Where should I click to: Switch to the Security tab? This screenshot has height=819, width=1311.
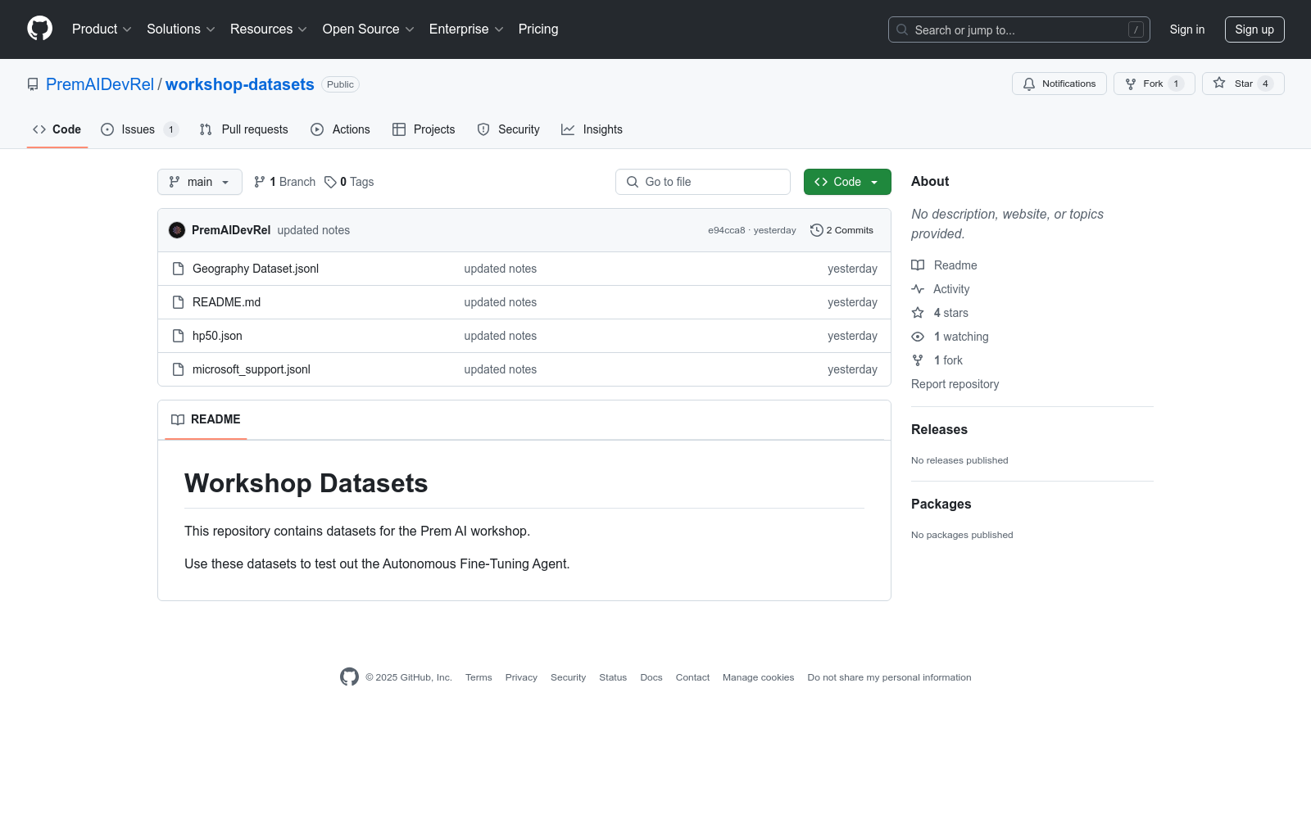click(x=509, y=129)
